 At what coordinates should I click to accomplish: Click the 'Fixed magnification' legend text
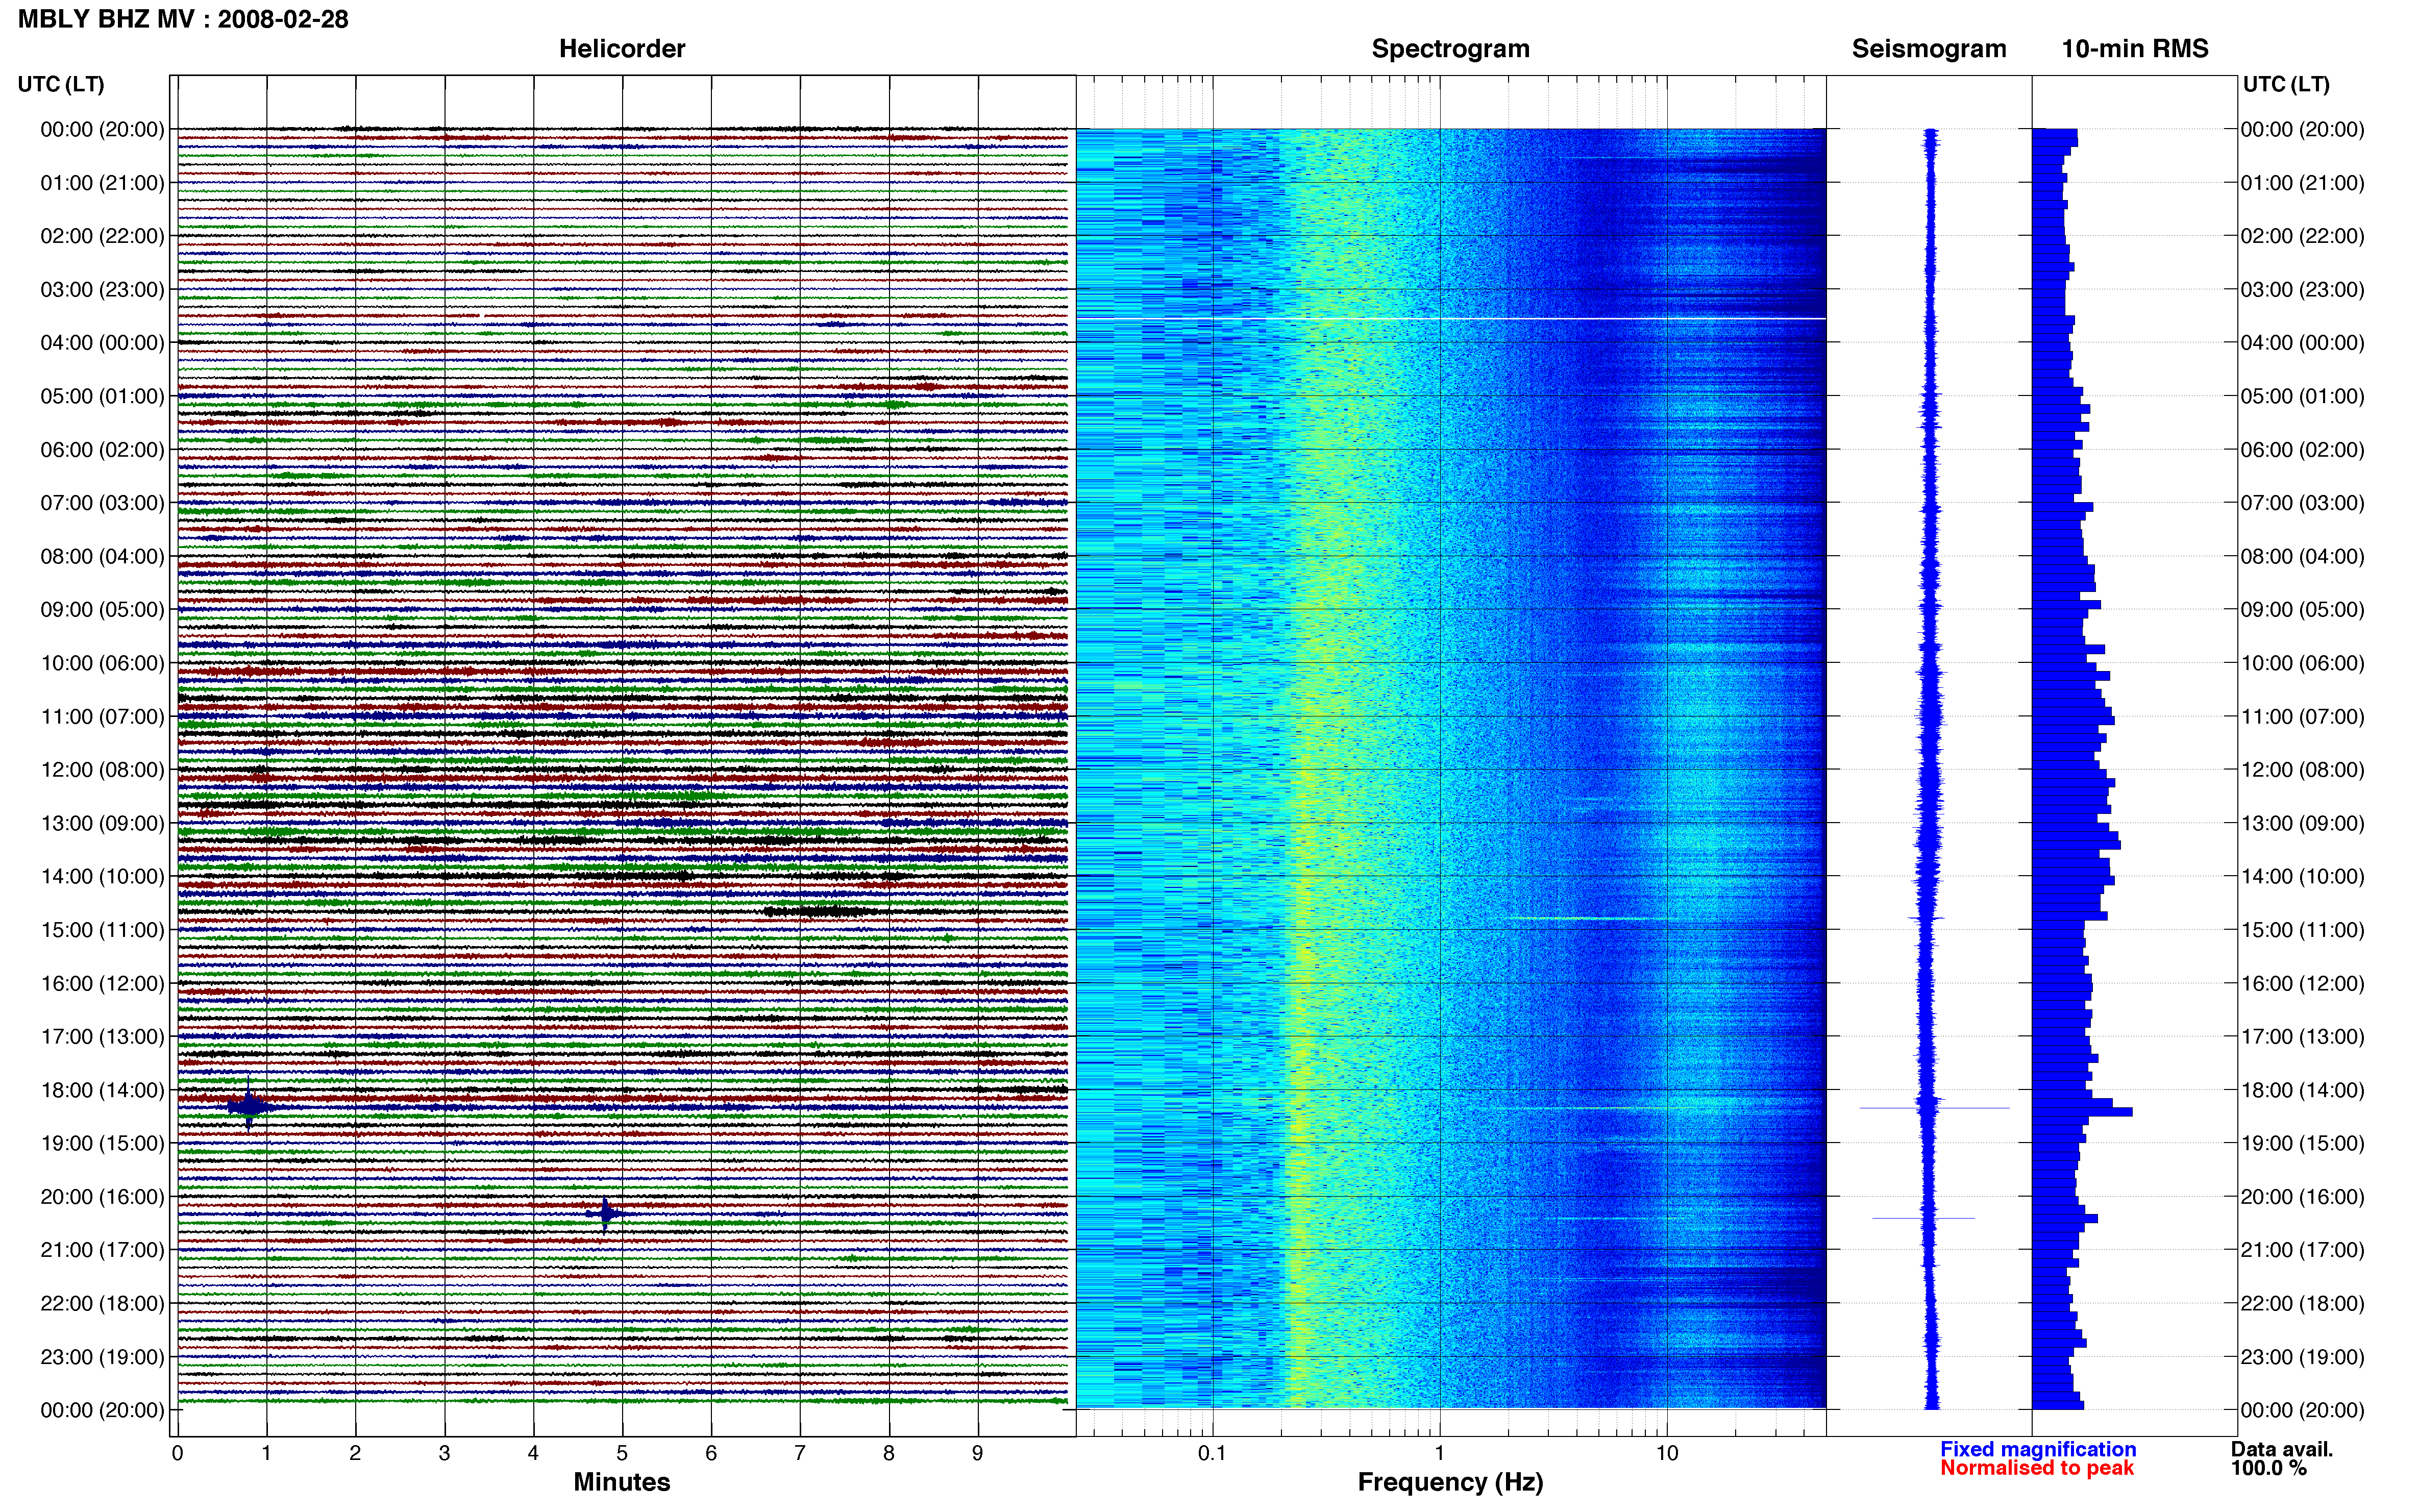point(2038,1449)
